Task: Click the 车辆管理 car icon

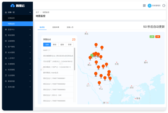Action: pyautogui.click(x=6, y=64)
